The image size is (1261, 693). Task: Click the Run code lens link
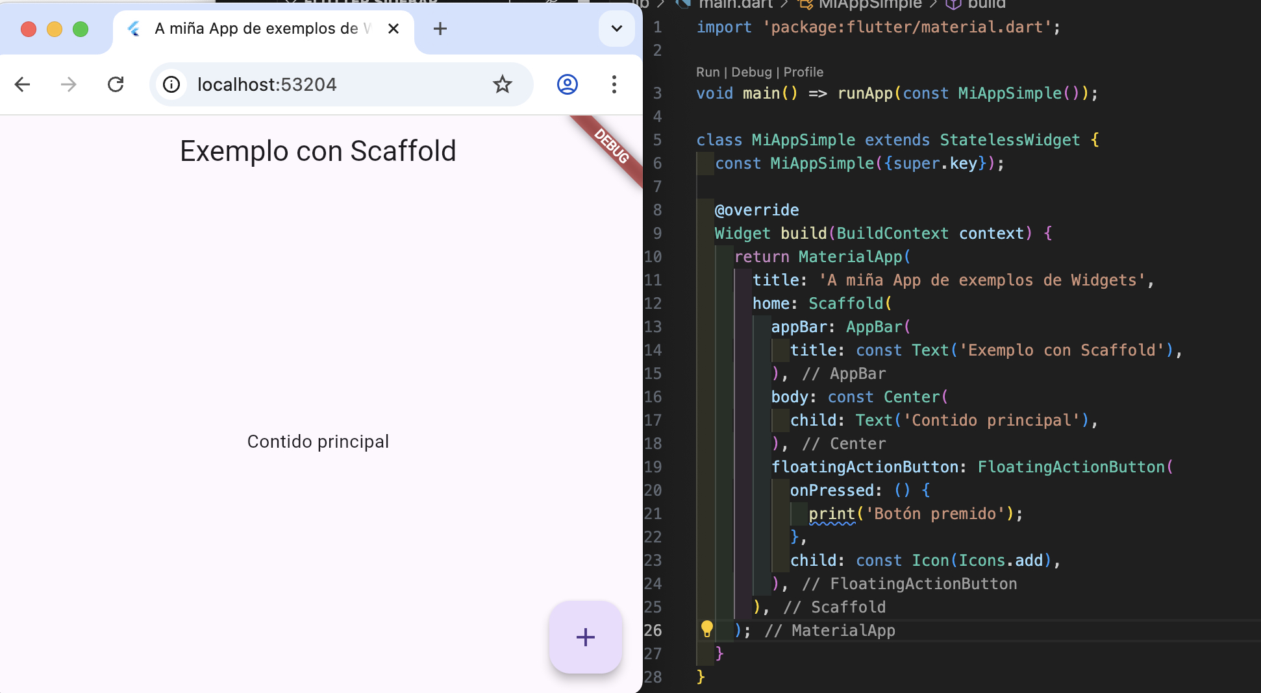tap(707, 72)
